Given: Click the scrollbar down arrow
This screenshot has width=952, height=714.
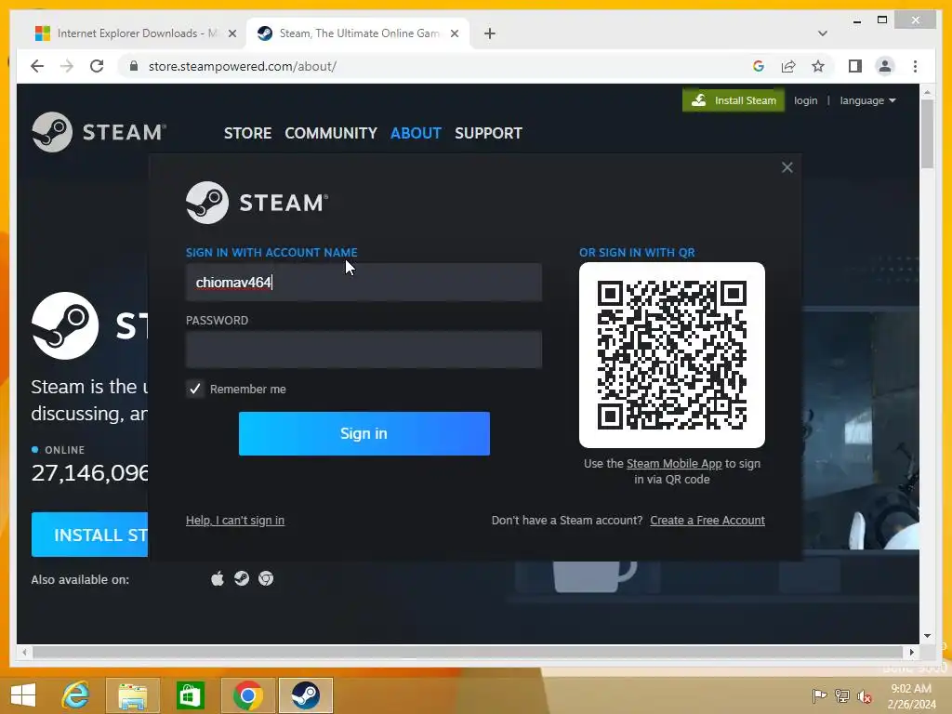Looking at the screenshot, I should (927, 636).
